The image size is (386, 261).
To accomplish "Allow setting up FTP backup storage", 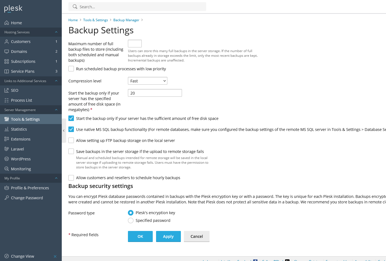I will [71, 140].
